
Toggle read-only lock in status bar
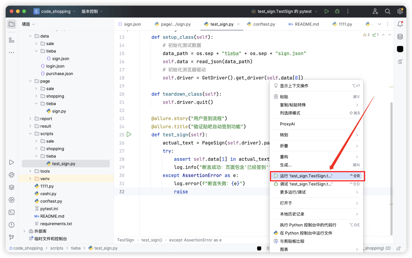(399, 248)
